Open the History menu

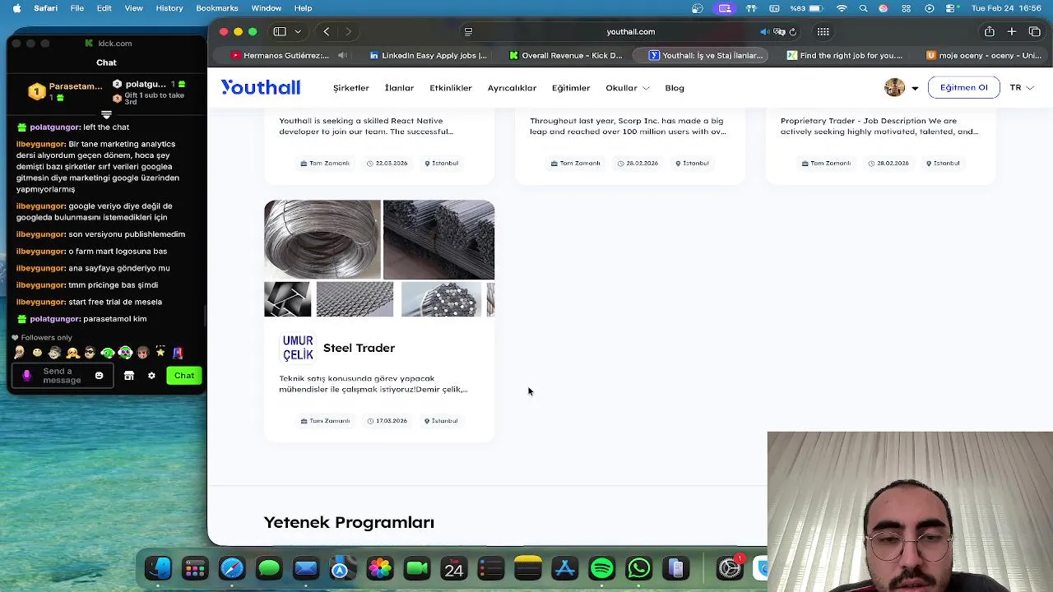pos(169,8)
